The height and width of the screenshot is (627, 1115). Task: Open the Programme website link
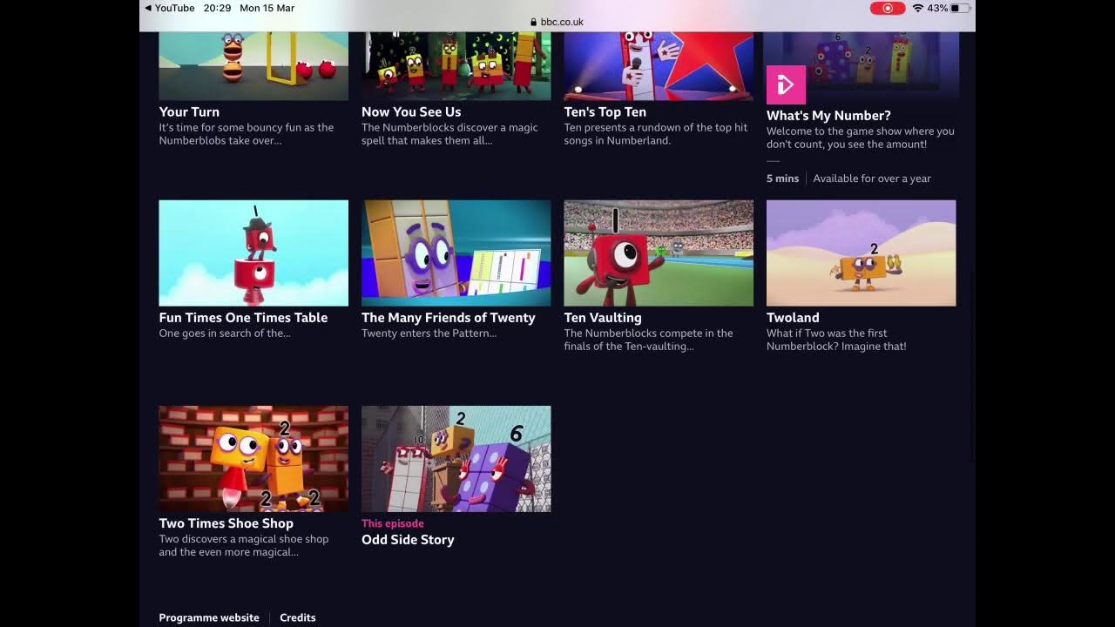[209, 617]
